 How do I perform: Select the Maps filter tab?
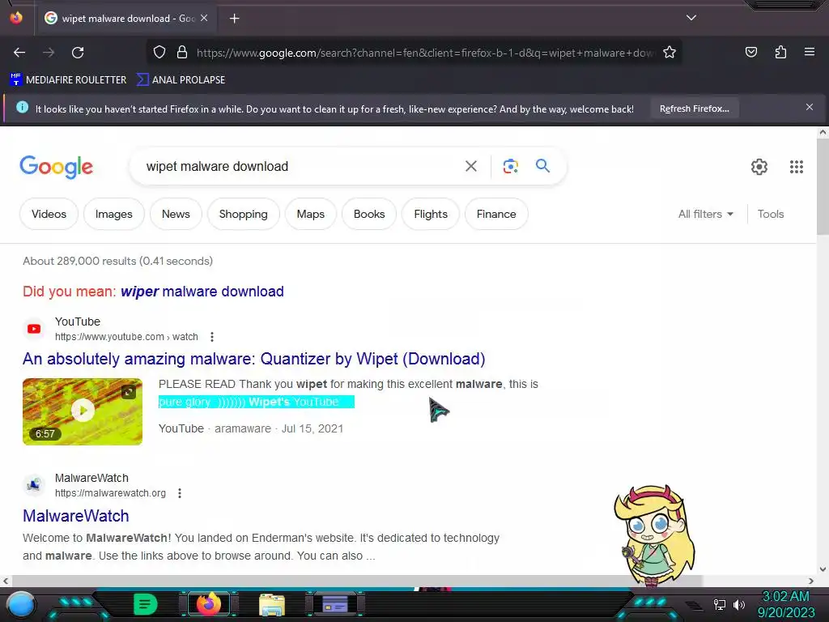[310, 214]
